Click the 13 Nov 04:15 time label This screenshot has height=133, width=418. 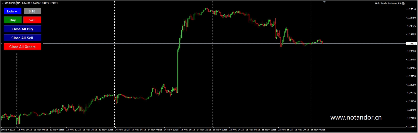41,130
